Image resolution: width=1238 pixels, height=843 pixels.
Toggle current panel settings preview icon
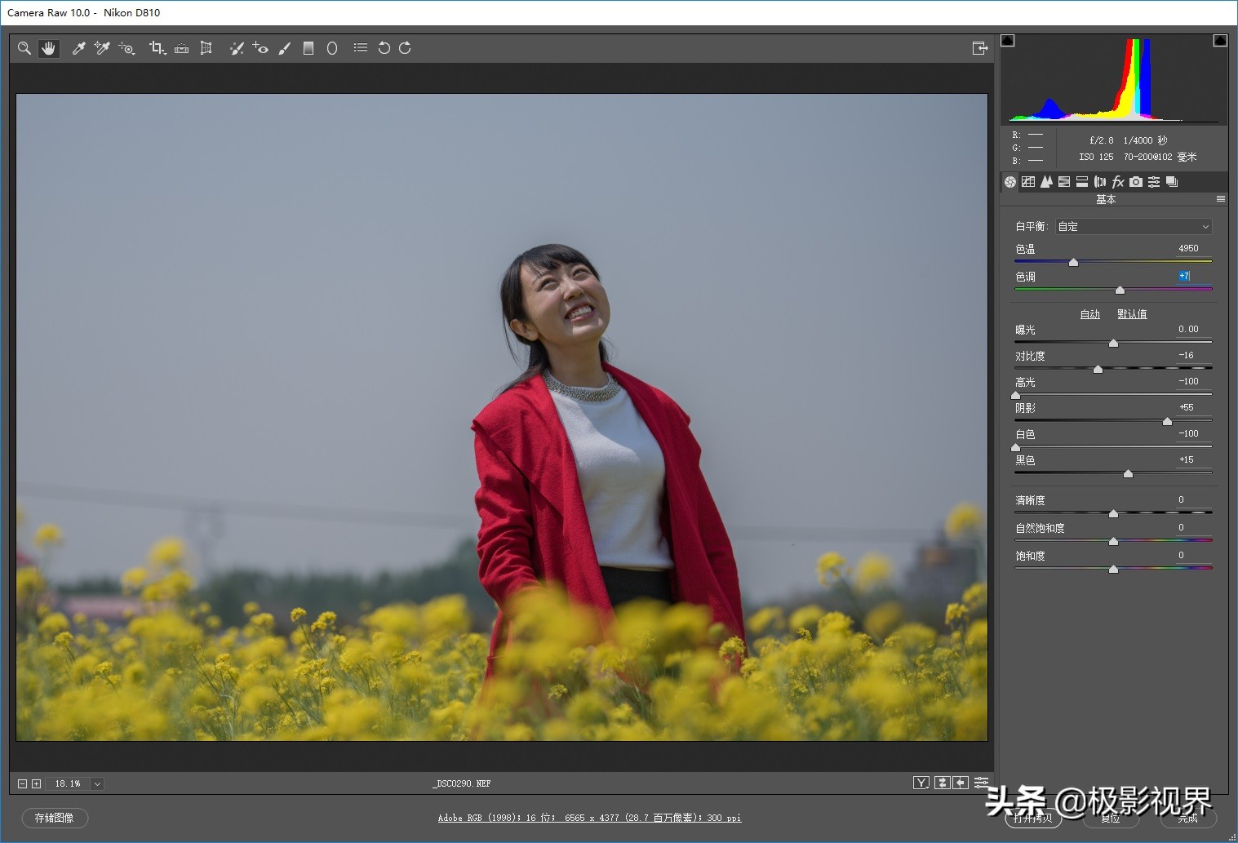(x=981, y=783)
